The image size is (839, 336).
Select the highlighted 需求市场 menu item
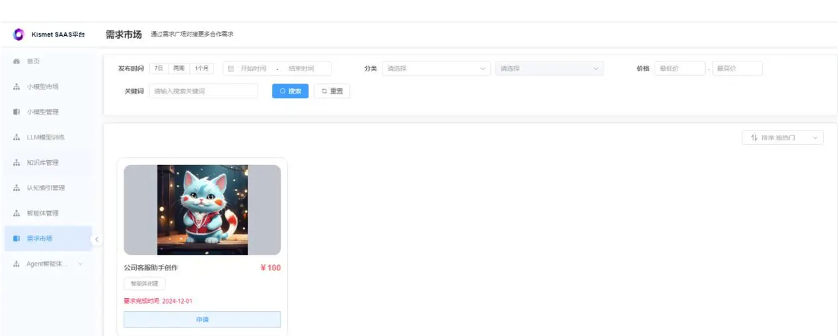coord(48,239)
